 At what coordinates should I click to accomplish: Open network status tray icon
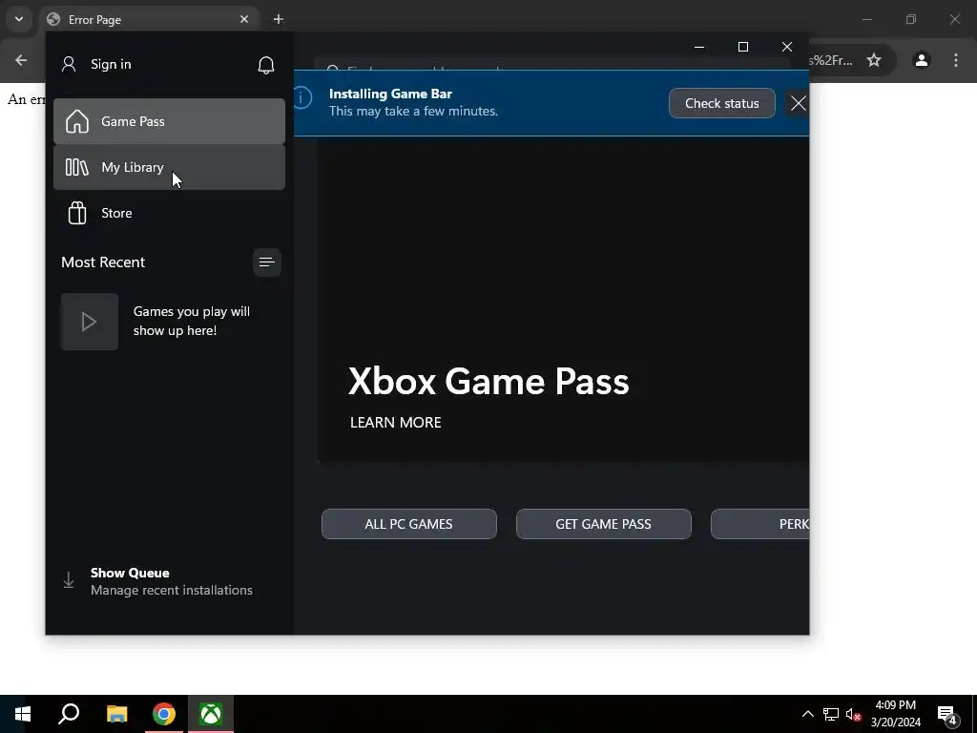[831, 714]
